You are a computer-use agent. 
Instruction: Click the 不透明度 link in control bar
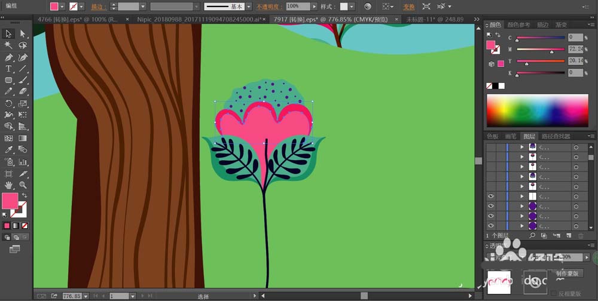click(x=270, y=7)
